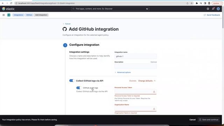Click the site info icon in address bar

click(16, 3)
